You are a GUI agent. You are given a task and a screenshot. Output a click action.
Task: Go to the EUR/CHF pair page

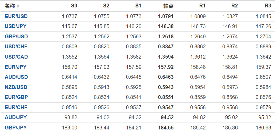[x=16, y=107]
